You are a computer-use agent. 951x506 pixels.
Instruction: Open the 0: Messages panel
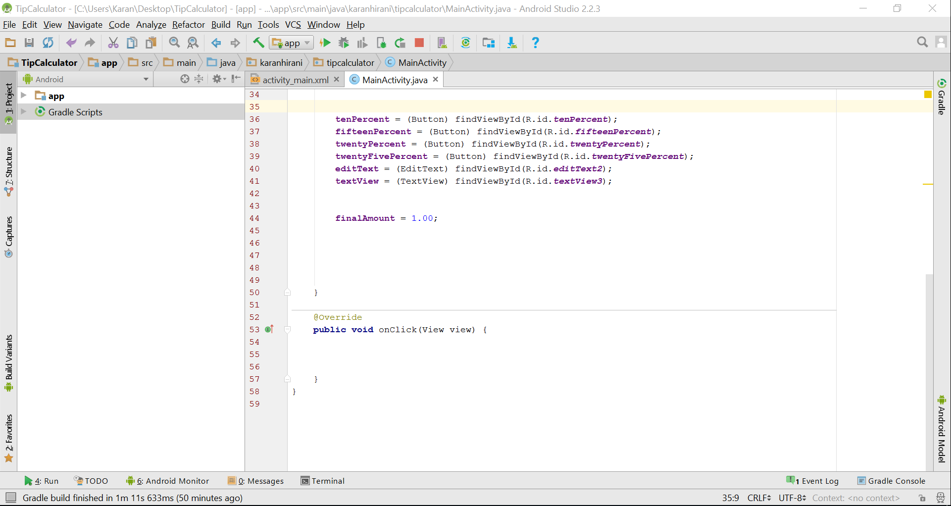pyautogui.click(x=256, y=481)
